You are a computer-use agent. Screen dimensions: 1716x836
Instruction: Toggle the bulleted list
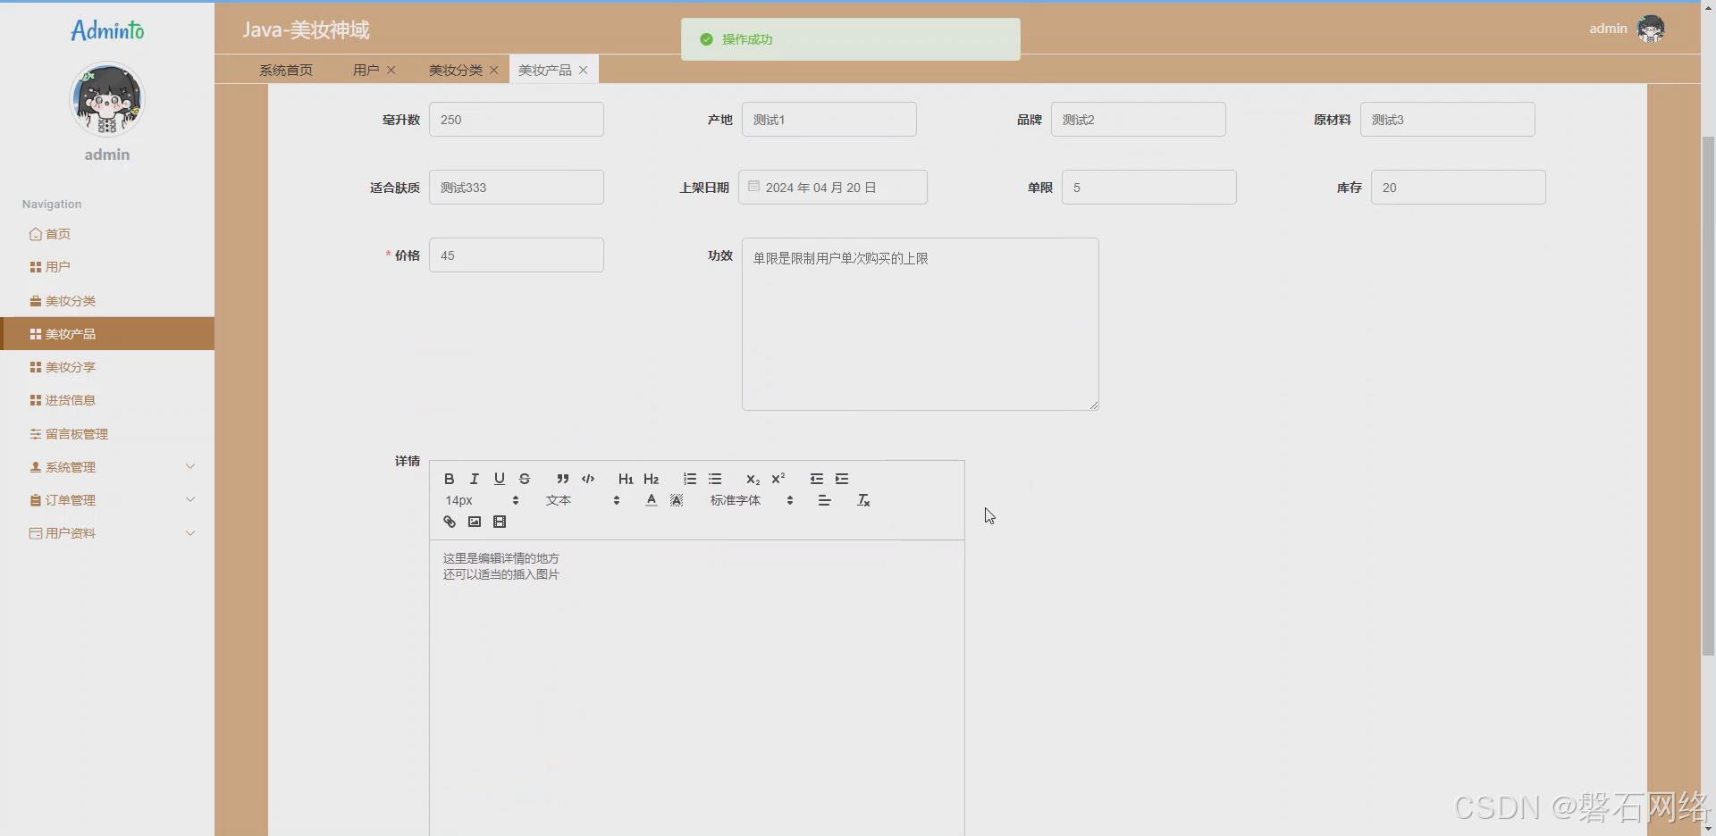(x=715, y=479)
